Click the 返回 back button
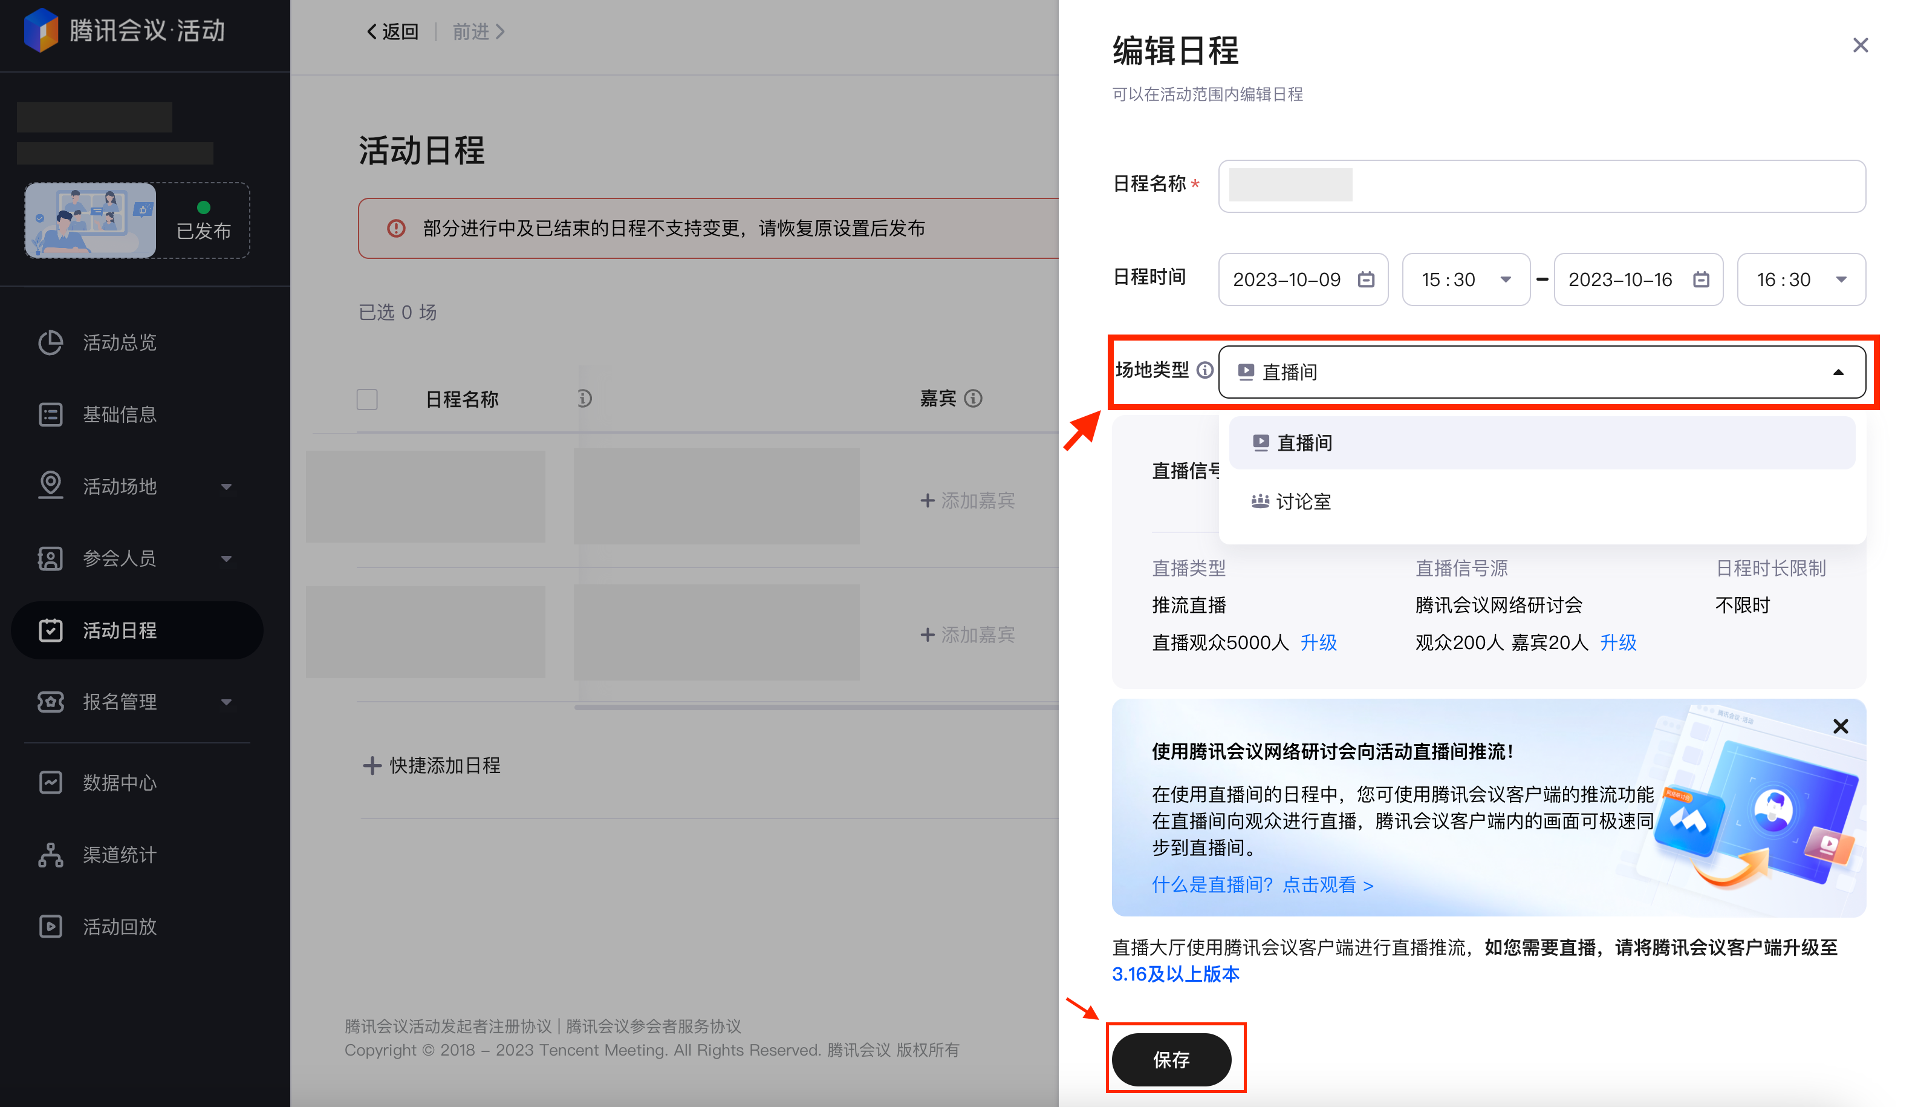The height and width of the screenshot is (1107, 1918). click(392, 31)
